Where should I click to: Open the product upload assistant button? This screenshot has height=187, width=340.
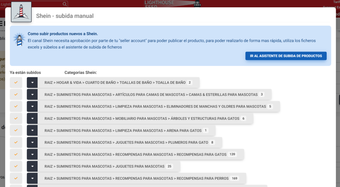coord(286,56)
